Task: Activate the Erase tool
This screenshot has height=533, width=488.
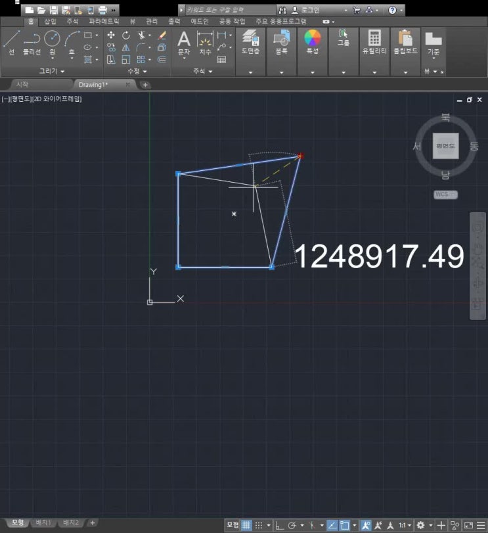Action: pos(162,35)
